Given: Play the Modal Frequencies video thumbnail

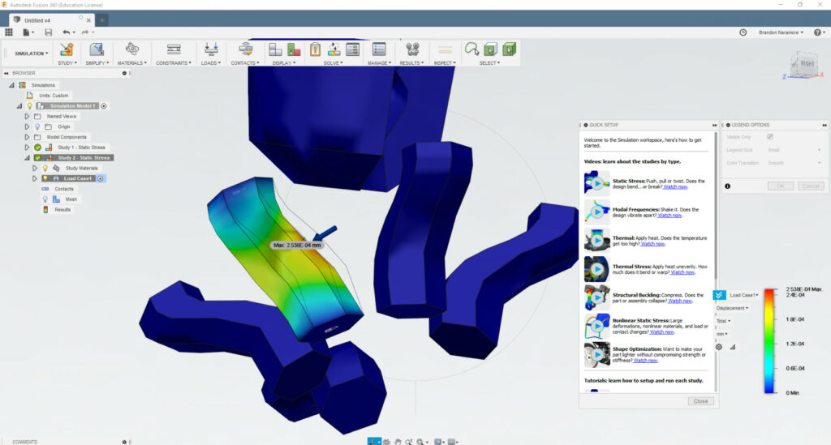Looking at the screenshot, I should point(596,212).
